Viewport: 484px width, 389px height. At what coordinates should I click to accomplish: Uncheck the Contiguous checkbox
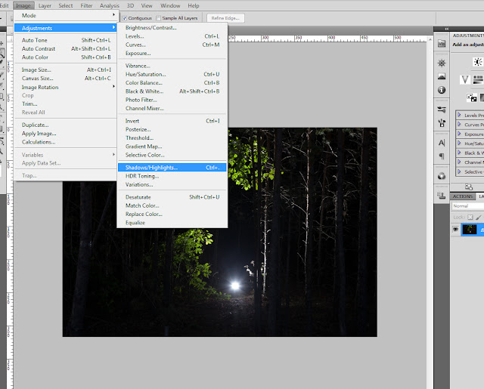tap(125, 17)
